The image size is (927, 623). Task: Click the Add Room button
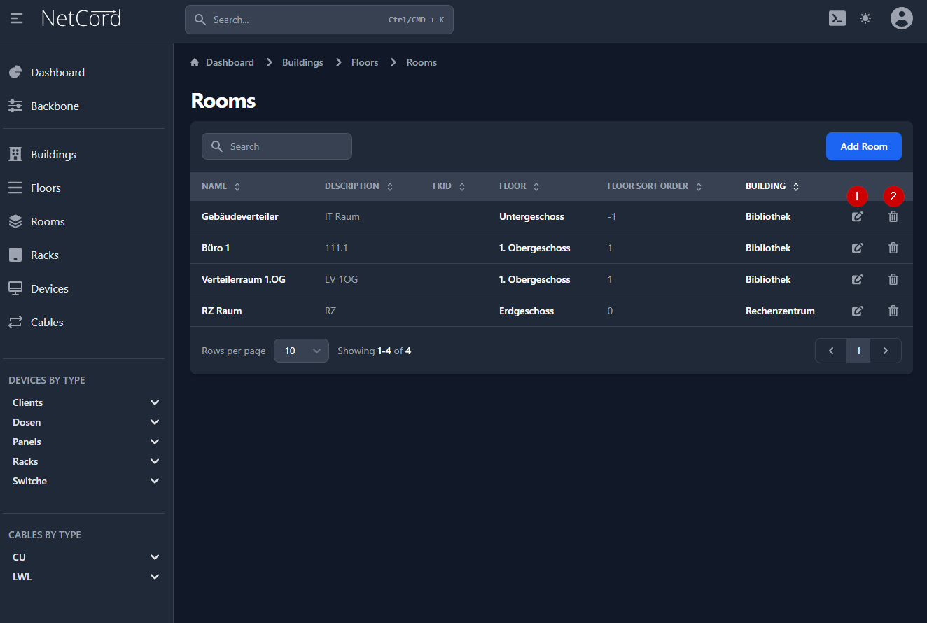863,146
